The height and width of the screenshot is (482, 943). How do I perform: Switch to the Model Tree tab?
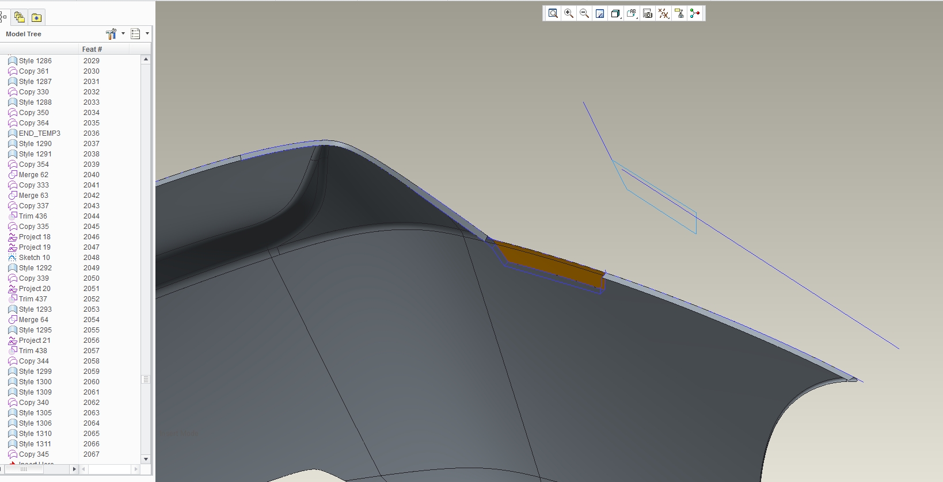click(x=3, y=17)
